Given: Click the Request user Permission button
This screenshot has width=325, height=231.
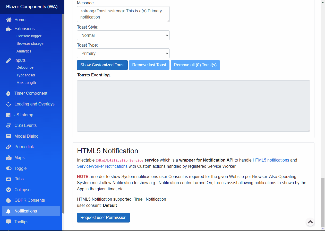Looking at the screenshot, I should (103, 217).
